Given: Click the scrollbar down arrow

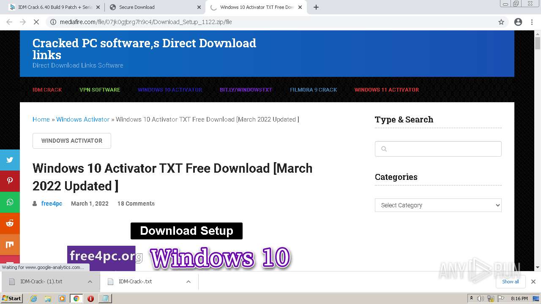Looking at the screenshot, I should 538,267.
